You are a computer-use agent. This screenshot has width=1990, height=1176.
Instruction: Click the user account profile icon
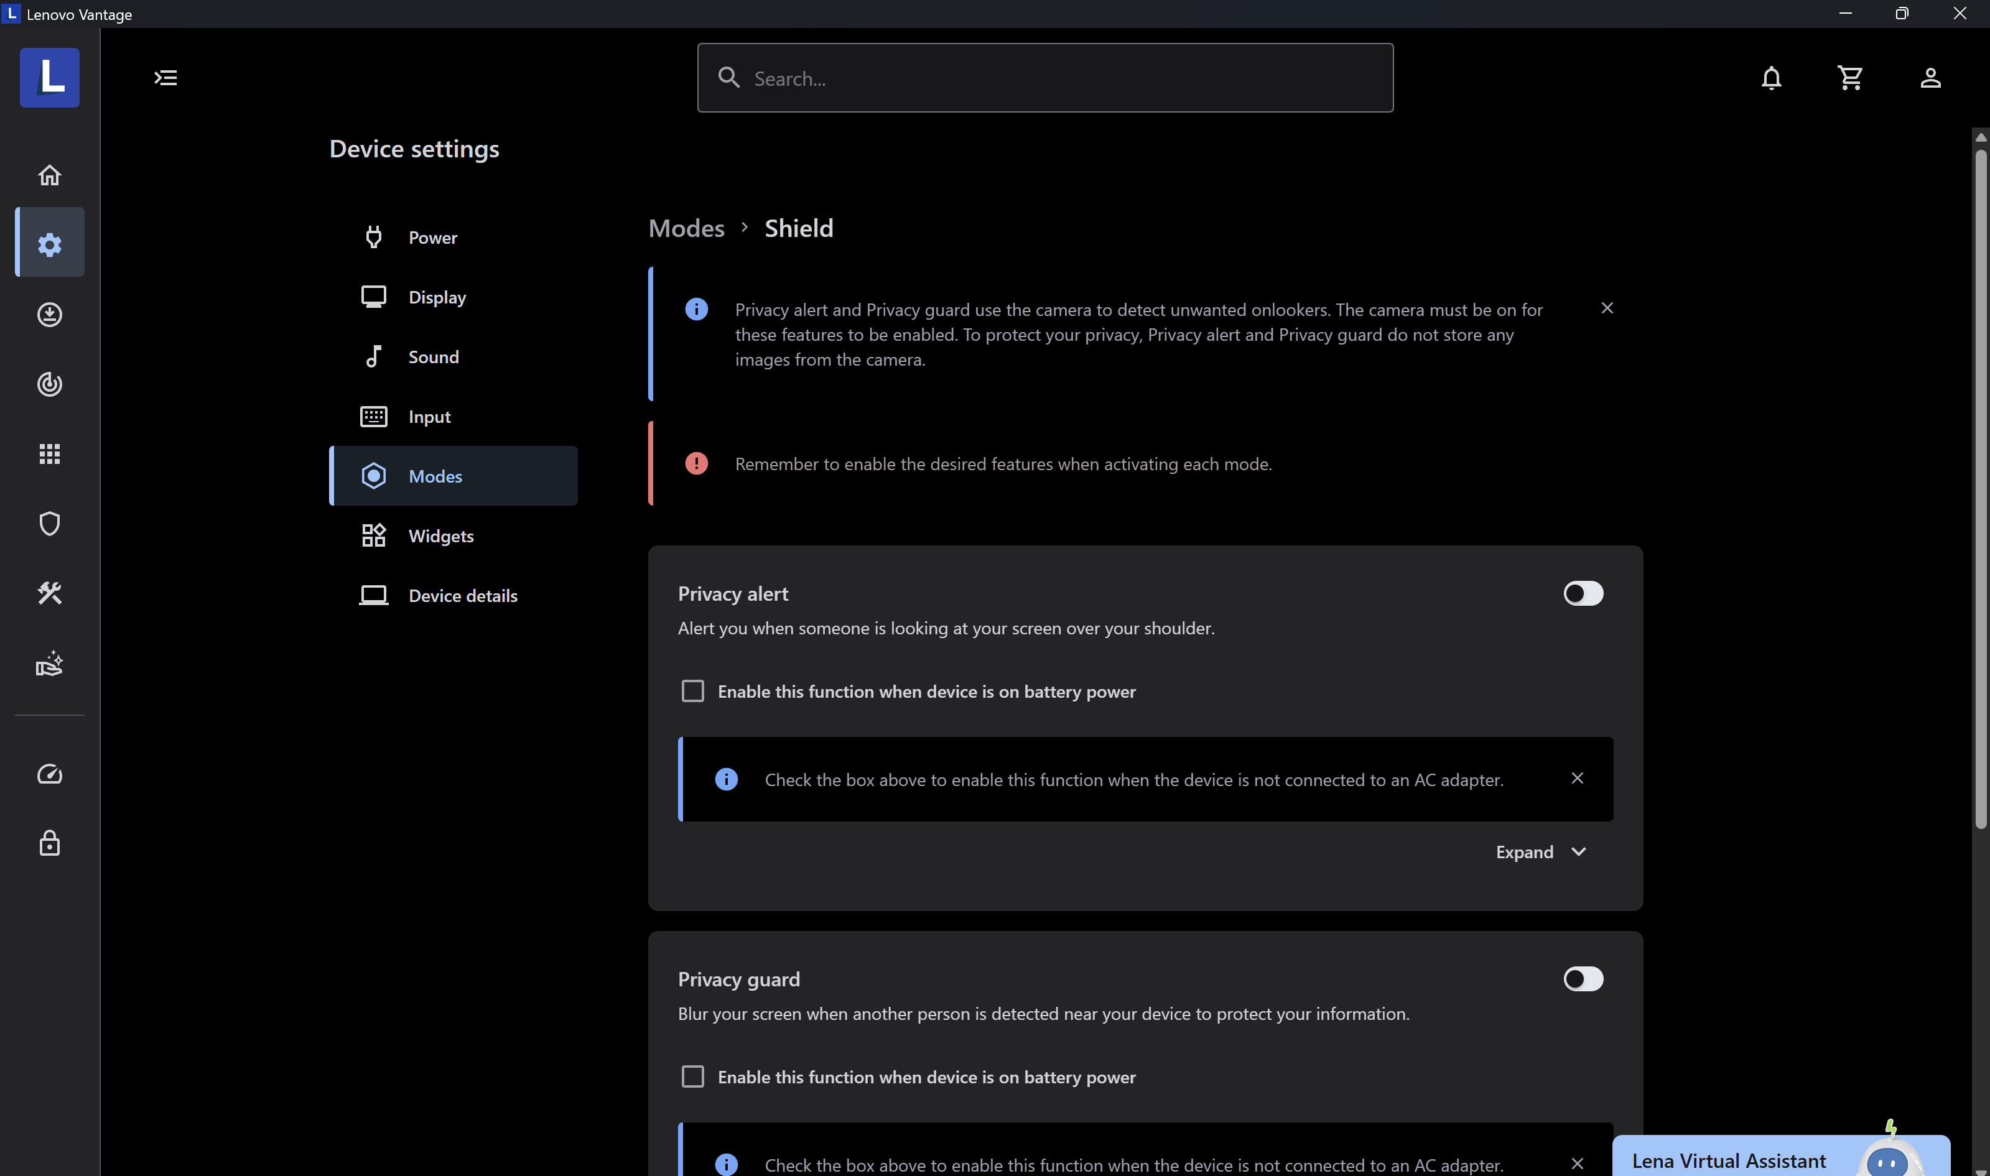click(x=1930, y=78)
